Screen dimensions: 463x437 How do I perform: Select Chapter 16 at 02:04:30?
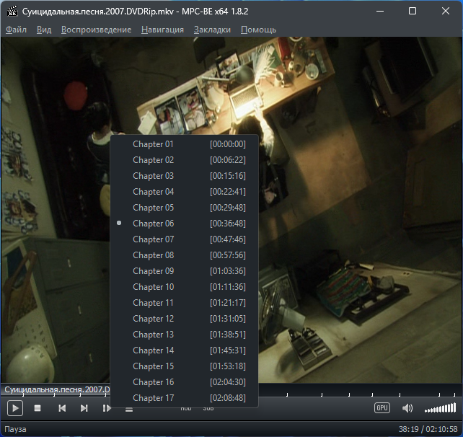[184, 382]
